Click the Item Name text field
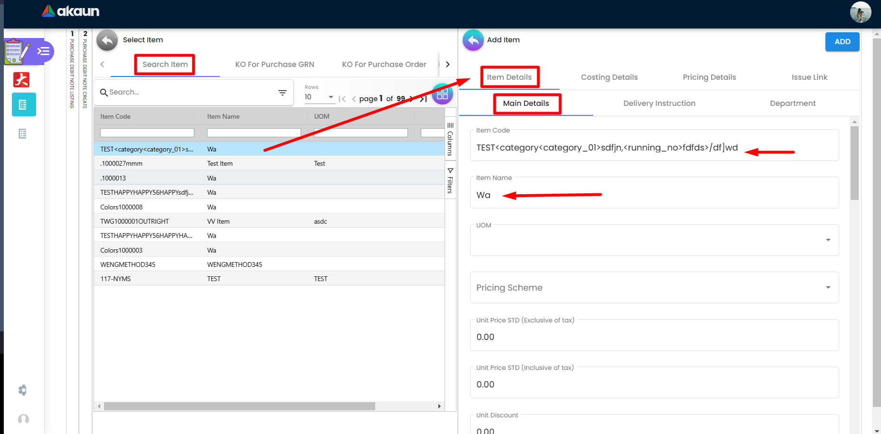The height and width of the screenshot is (434, 881). tap(654, 195)
